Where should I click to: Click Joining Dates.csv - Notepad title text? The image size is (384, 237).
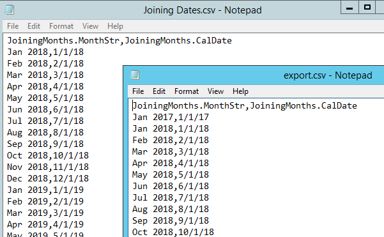(203, 10)
